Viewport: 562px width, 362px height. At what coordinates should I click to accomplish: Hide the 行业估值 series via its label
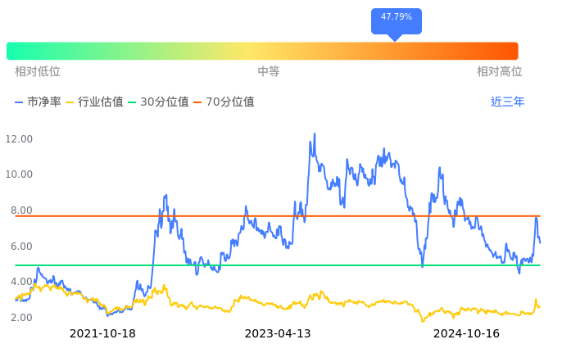[x=101, y=102]
